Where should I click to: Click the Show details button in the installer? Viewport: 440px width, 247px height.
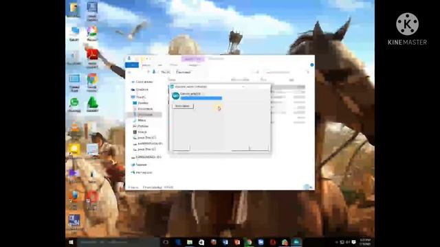coord(183,106)
